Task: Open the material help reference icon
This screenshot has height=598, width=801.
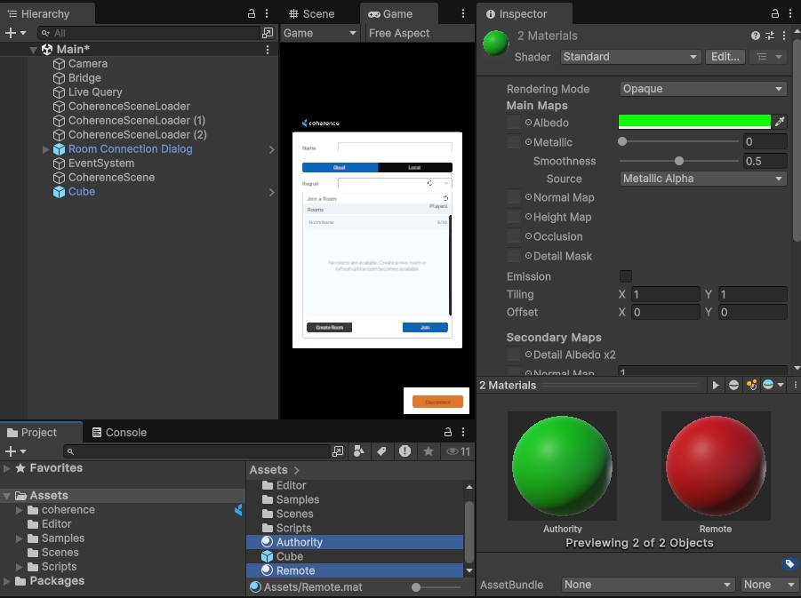Action: click(x=755, y=36)
